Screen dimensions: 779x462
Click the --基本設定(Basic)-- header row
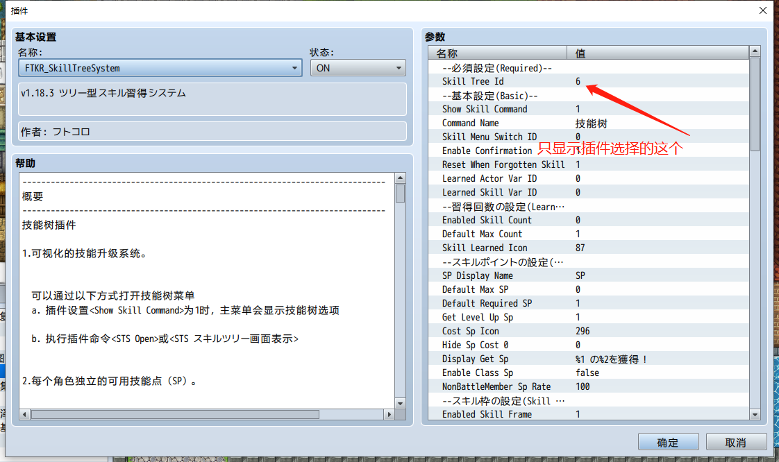point(589,95)
